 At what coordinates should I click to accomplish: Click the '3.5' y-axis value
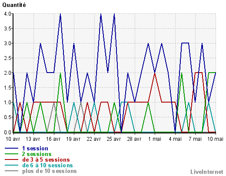click(8, 29)
